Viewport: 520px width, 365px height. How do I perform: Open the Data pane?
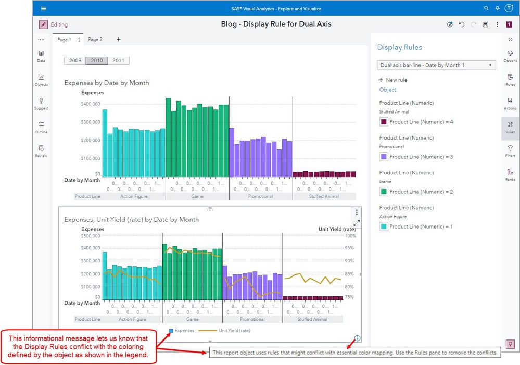tap(41, 56)
